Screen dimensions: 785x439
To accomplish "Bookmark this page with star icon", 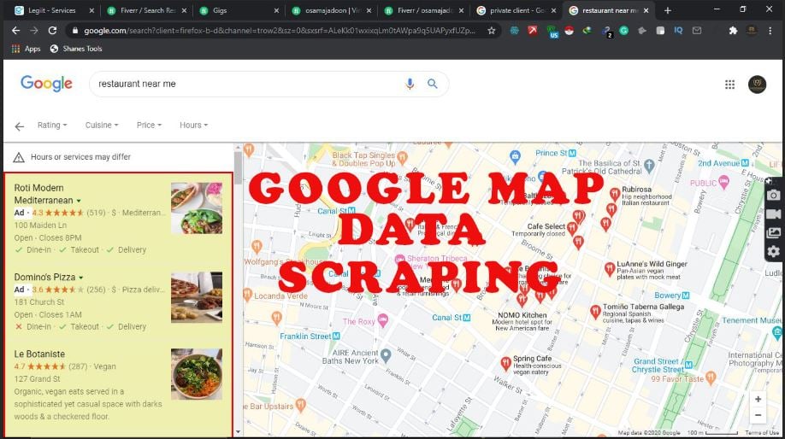I will pos(492,31).
